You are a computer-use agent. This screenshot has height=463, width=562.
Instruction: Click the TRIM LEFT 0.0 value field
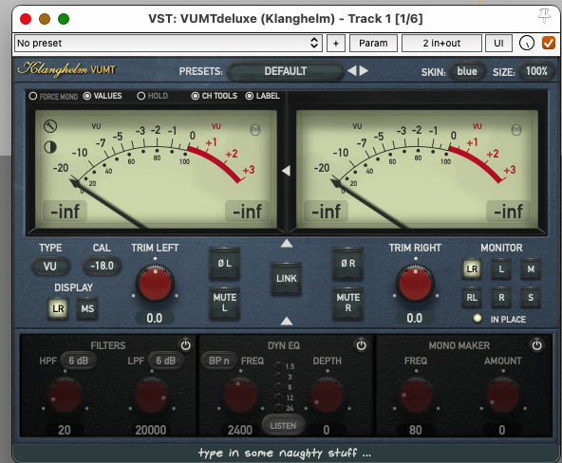[155, 318]
